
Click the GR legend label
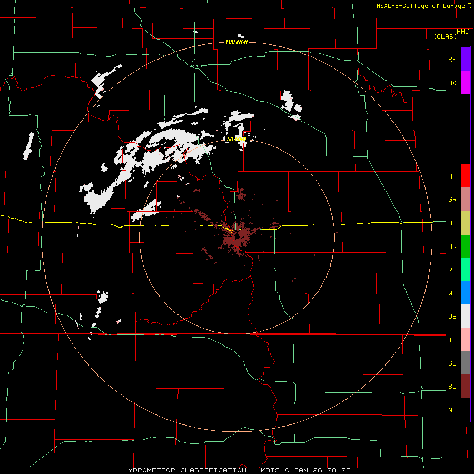[452, 200]
